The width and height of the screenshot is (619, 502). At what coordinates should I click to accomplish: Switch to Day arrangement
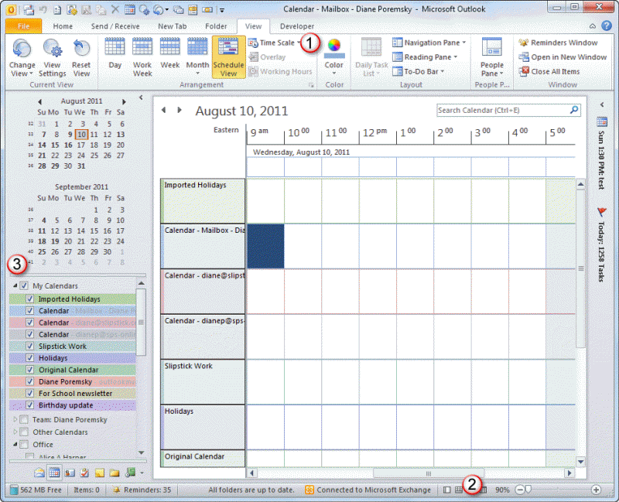click(115, 53)
